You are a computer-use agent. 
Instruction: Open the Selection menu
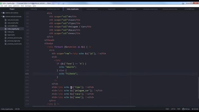pyautogui.click(x=16, y=6)
